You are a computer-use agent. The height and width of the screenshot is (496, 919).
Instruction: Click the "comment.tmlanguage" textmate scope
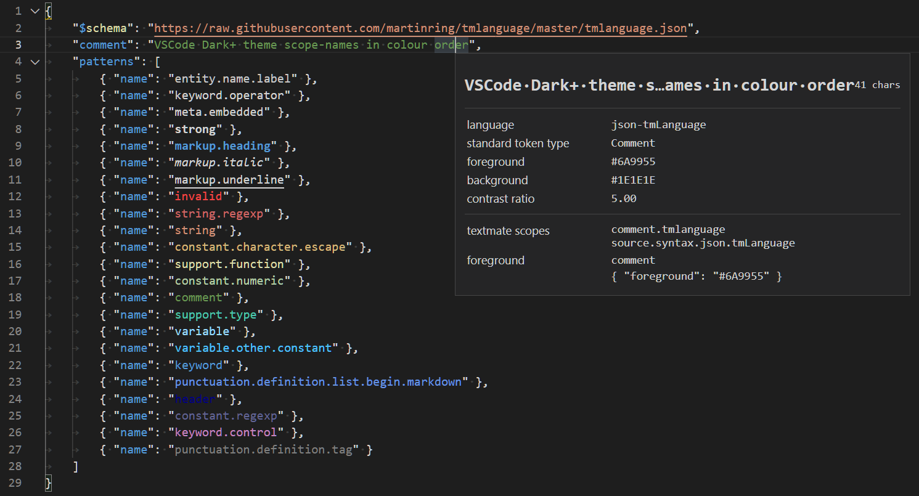point(668,229)
